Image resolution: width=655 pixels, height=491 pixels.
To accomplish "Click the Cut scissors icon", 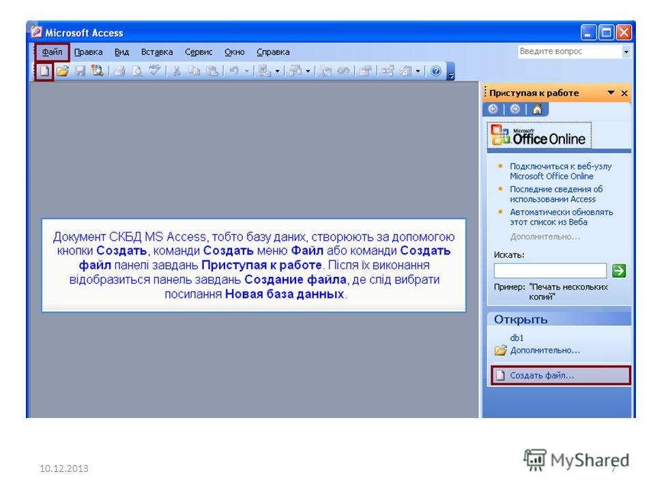I will (x=177, y=72).
